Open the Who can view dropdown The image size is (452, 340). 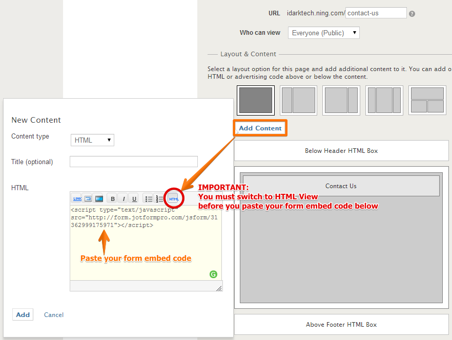(x=324, y=33)
